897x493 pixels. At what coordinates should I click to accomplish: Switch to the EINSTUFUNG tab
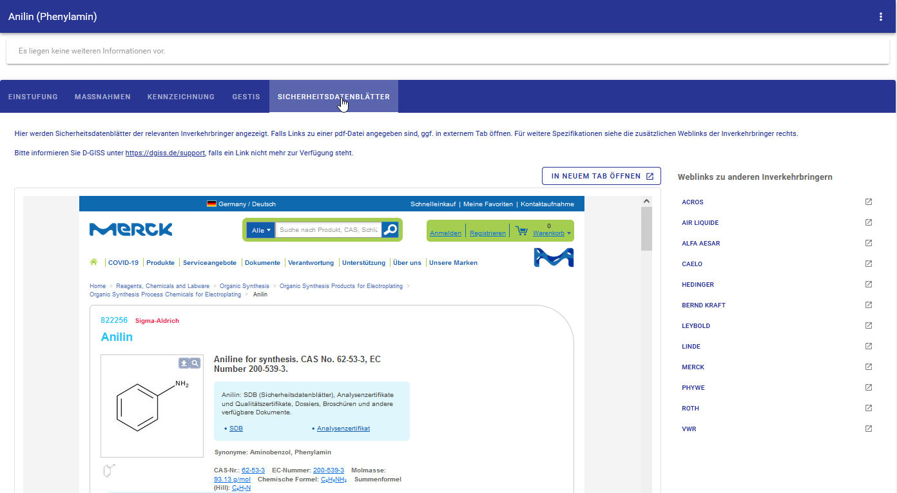tap(33, 97)
